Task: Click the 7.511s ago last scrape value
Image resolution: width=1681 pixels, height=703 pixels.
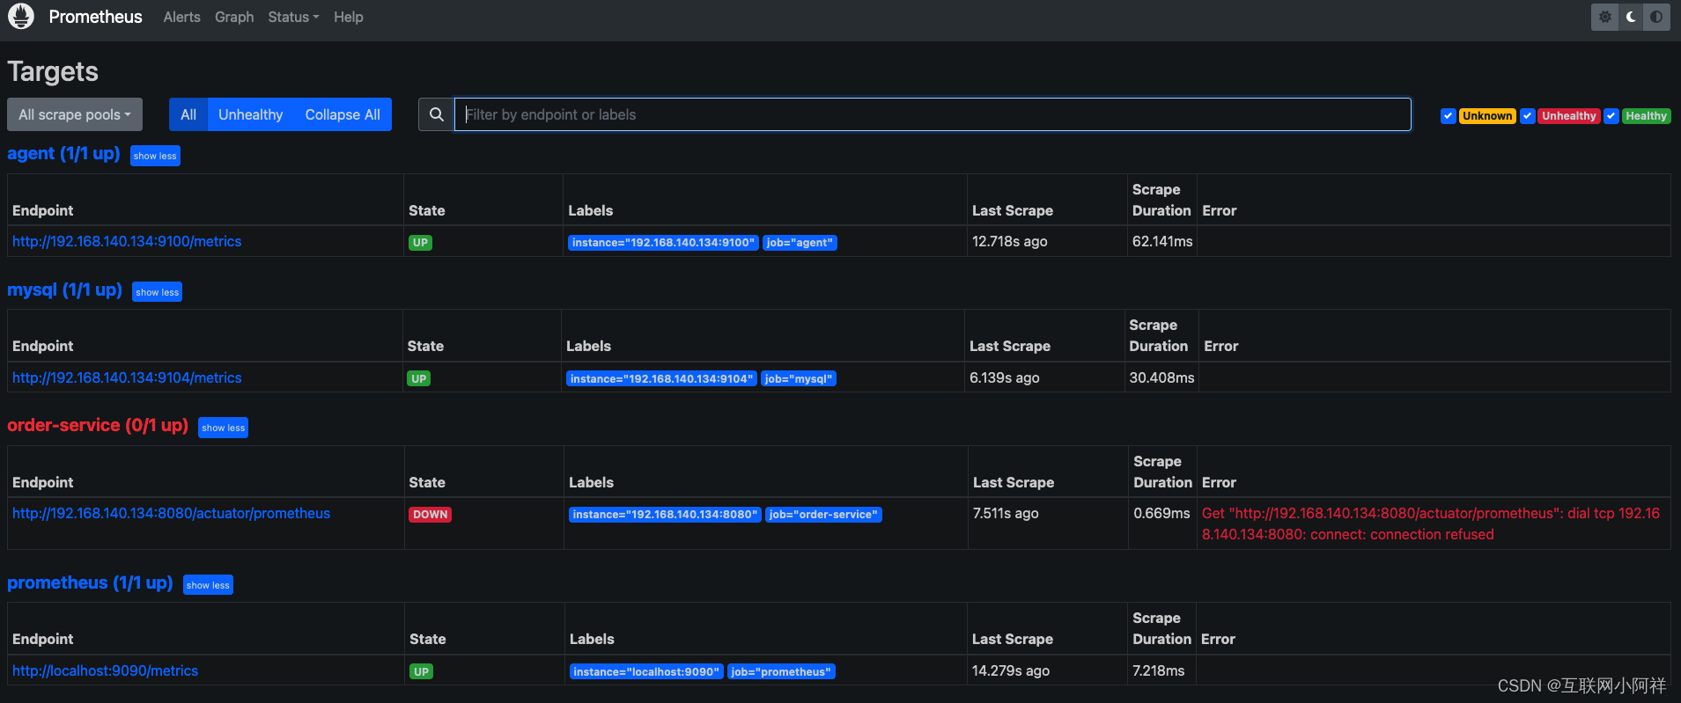Action: pos(1006,513)
